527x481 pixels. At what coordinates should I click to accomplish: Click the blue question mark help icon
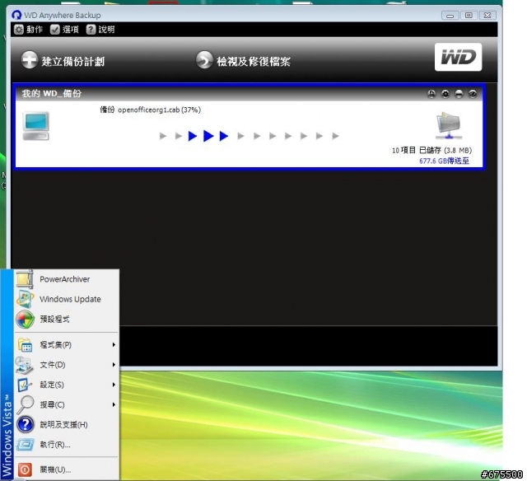[x=26, y=424]
